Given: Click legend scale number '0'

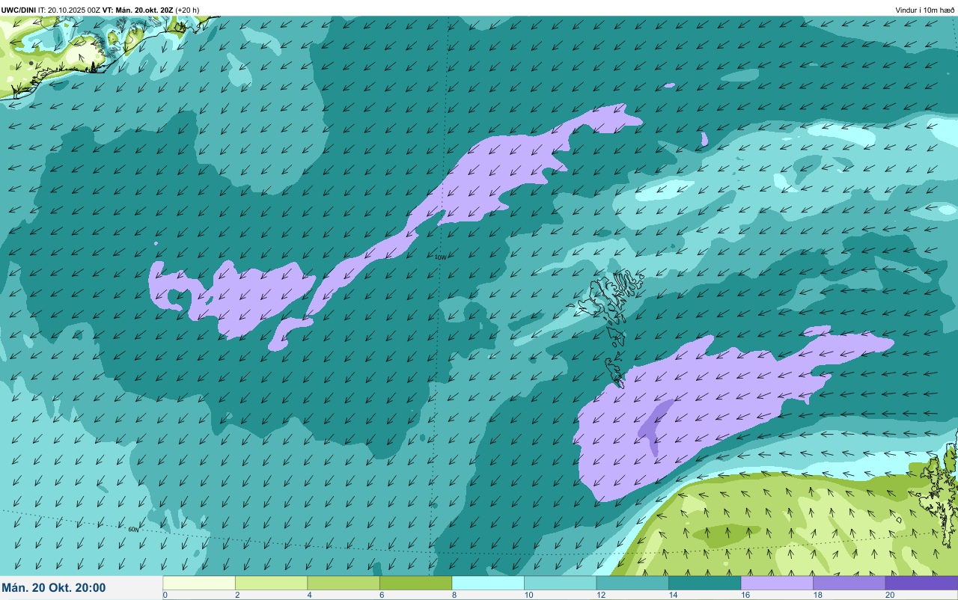Looking at the screenshot, I should (165, 596).
